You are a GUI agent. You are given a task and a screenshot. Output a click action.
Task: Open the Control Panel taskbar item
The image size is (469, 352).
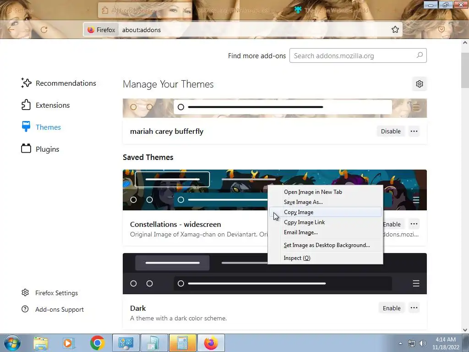point(125,343)
